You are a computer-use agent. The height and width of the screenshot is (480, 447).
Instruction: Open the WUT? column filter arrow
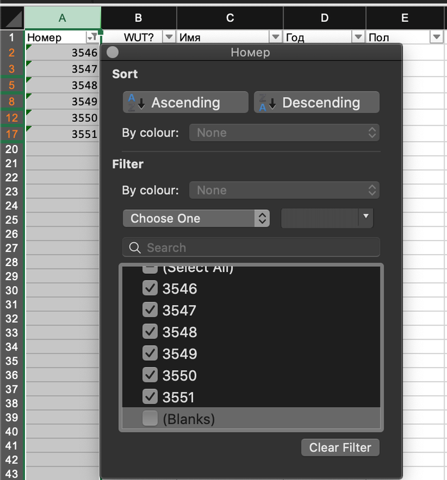[169, 38]
